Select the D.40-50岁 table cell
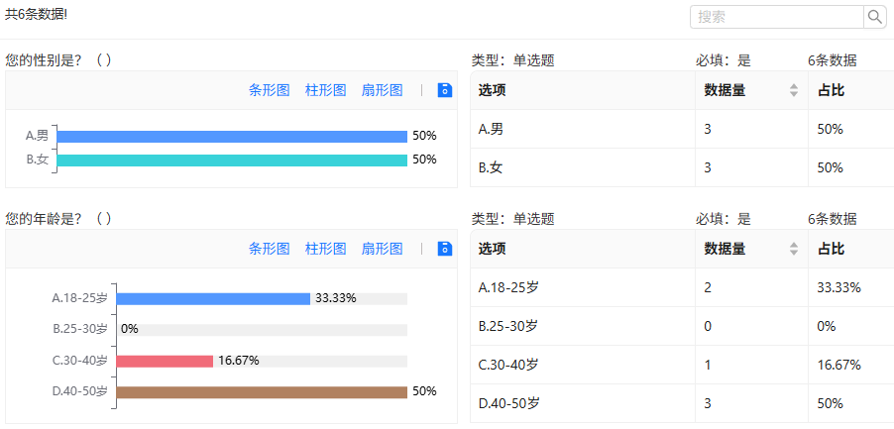Screen dimensions: 894x429 583,403
